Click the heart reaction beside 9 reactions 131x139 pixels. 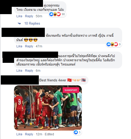tap(116, 44)
